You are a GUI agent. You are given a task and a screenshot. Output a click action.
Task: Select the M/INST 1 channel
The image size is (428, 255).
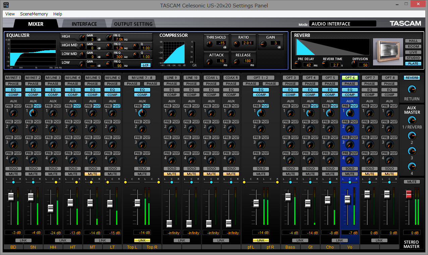(13, 78)
